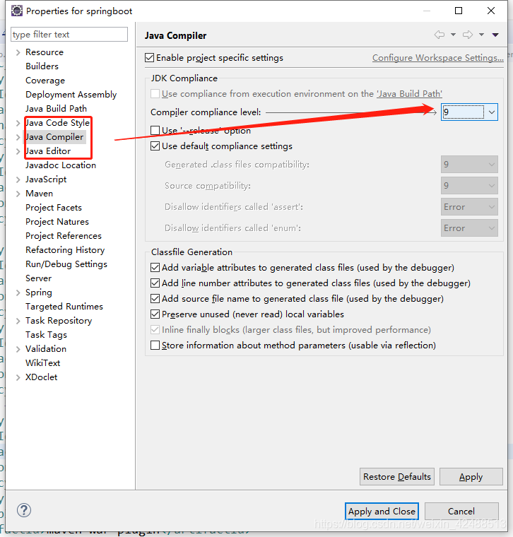
Task: Toggle Add source file name checkbox
Action: click(x=155, y=299)
